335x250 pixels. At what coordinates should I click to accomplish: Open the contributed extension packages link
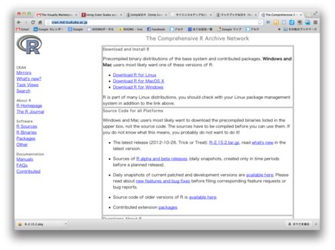point(168,207)
